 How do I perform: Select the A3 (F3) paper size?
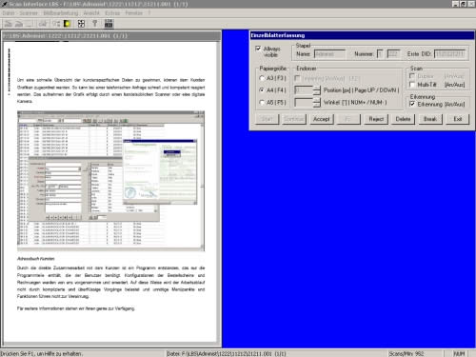point(262,78)
